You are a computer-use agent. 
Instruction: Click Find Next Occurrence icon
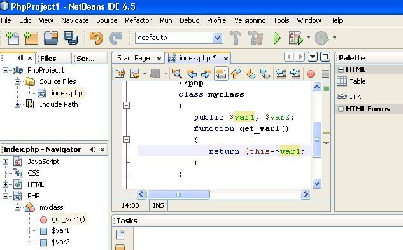(206, 74)
